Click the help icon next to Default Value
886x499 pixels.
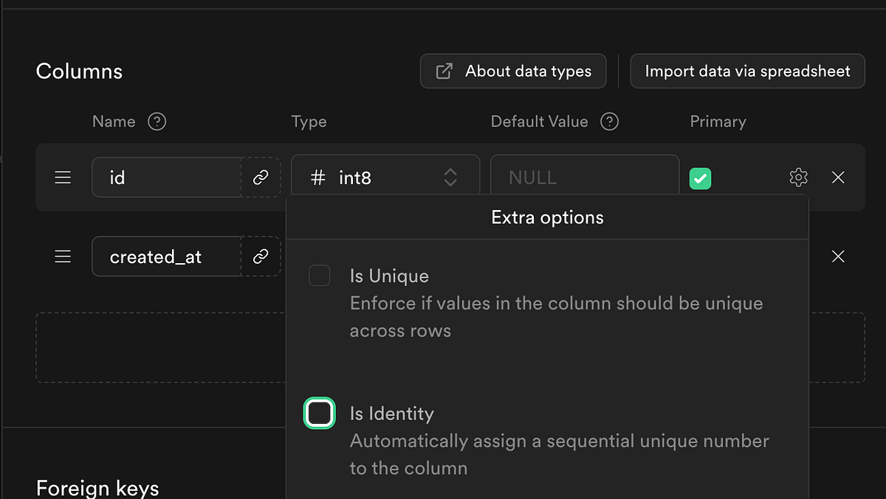click(610, 122)
